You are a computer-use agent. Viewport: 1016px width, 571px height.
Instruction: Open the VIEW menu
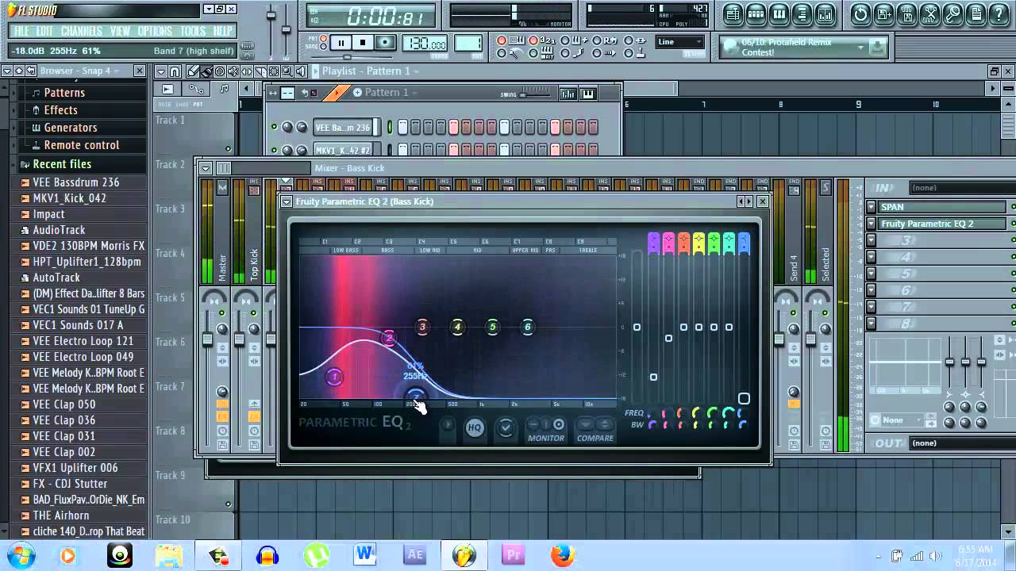tap(121, 31)
